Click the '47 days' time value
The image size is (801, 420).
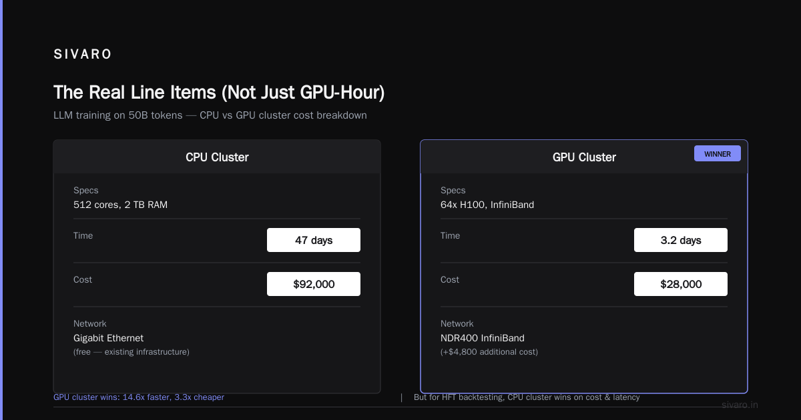pyautogui.click(x=314, y=240)
